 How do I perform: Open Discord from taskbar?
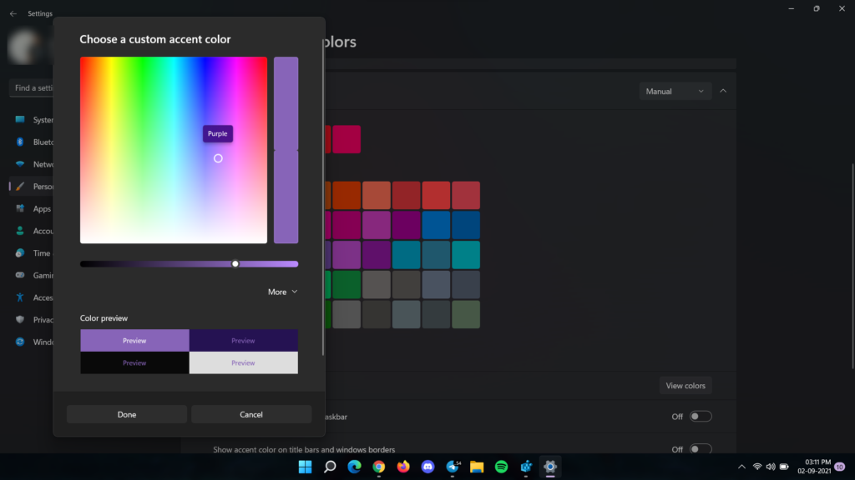(428, 467)
